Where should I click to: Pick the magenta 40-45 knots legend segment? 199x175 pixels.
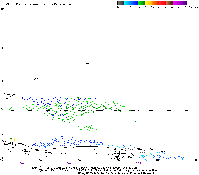(176, 3)
